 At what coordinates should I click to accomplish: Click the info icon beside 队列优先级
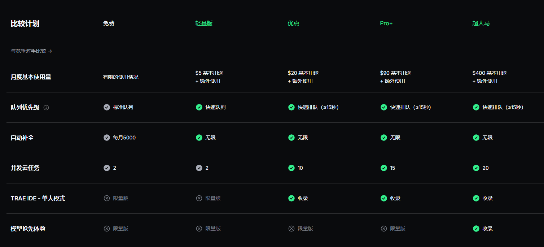click(x=46, y=108)
